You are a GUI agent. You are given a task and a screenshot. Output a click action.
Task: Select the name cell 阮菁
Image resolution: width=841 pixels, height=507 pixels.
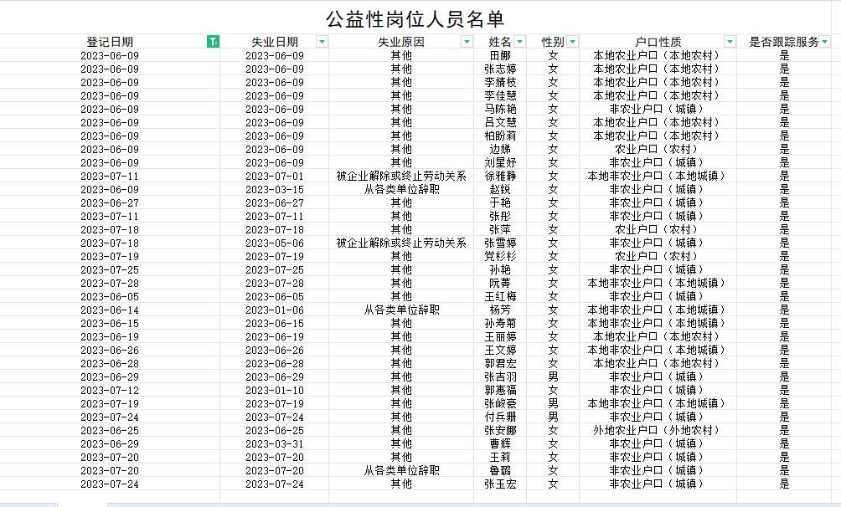[x=500, y=284]
